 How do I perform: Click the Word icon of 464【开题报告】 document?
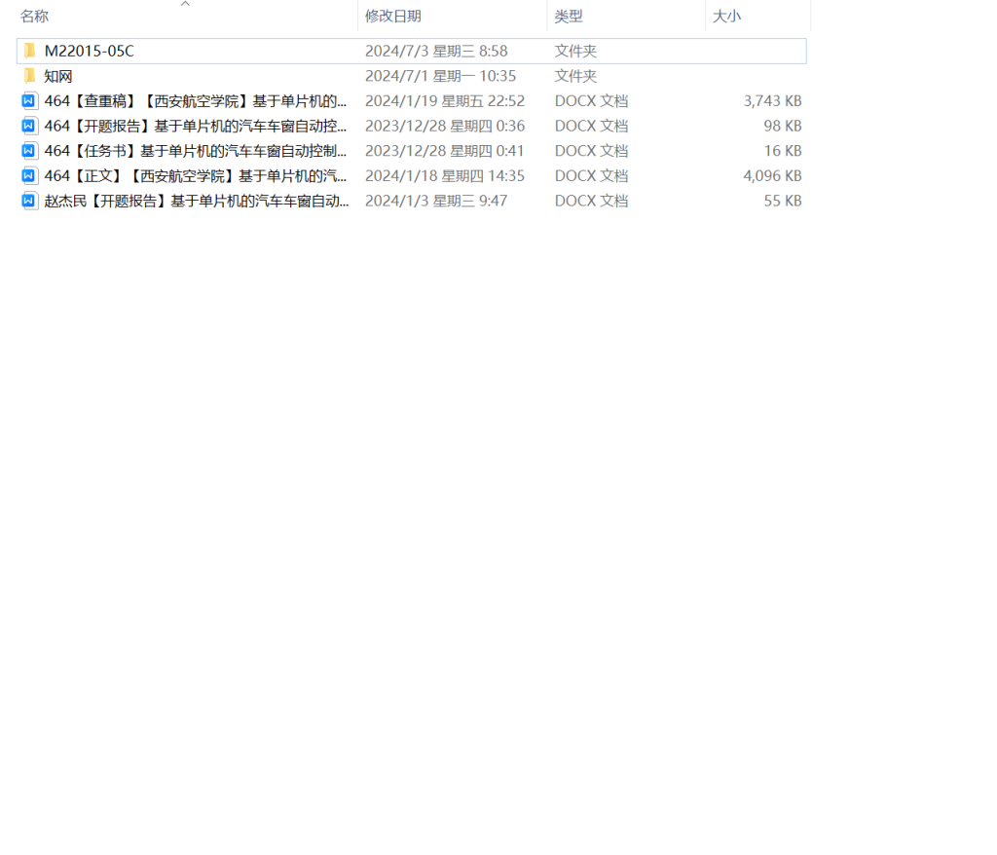[28, 126]
